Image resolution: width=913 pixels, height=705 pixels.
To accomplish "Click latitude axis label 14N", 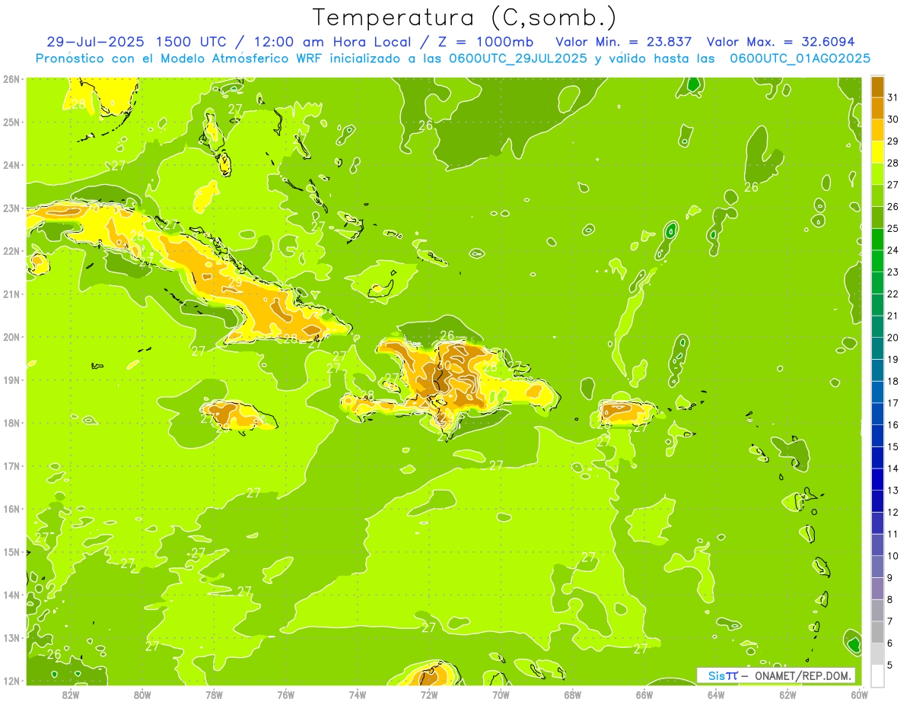I will coord(11,595).
